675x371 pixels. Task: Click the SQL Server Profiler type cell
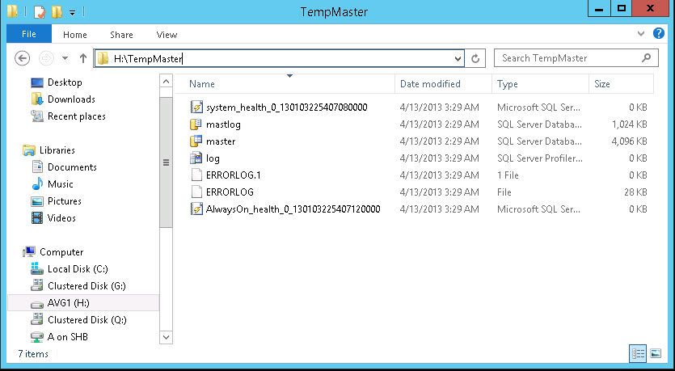click(x=540, y=158)
